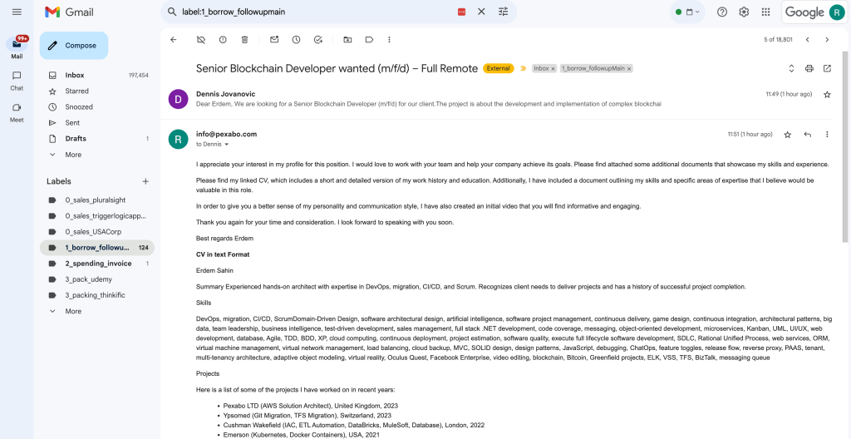Viewport: 851px width, 439px height.
Task: Open the Support help icon
Action: (x=722, y=12)
